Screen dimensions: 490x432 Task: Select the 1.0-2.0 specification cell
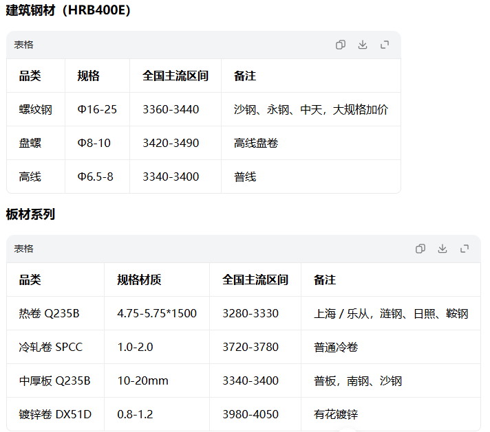[x=157, y=347]
